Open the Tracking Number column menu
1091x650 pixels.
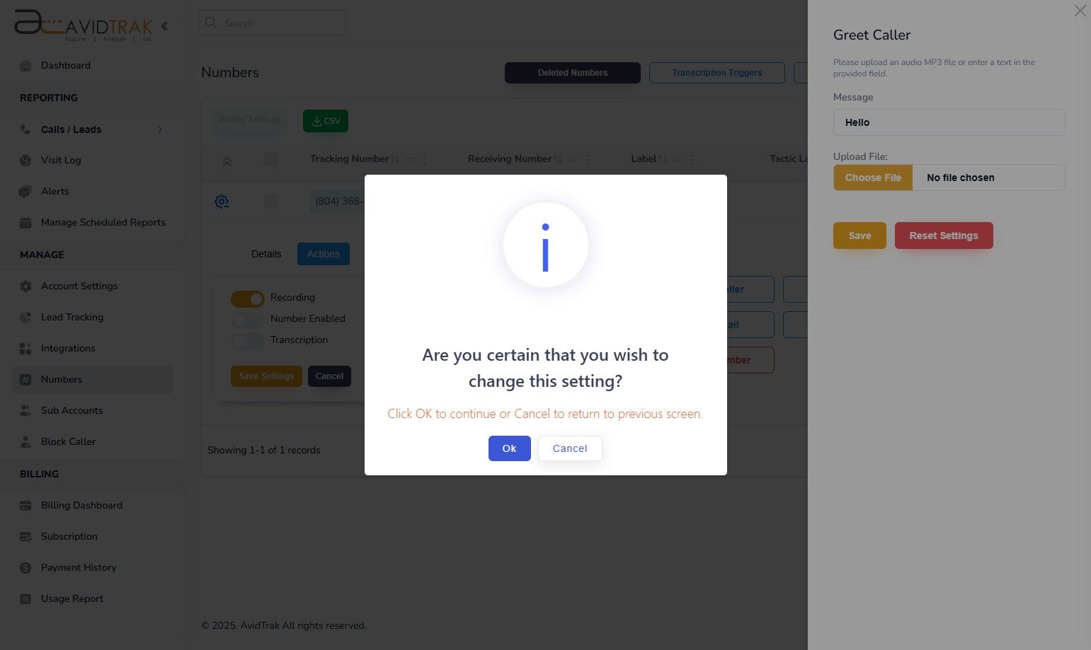pyautogui.click(x=425, y=160)
